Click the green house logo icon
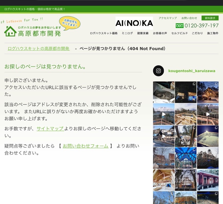 pyautogui.click(x=10, y=31)
